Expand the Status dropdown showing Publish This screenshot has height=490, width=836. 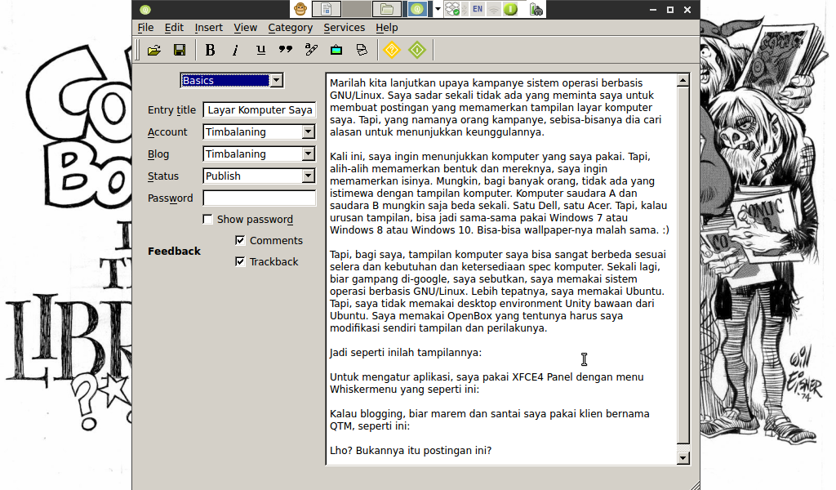coord(308,176)
